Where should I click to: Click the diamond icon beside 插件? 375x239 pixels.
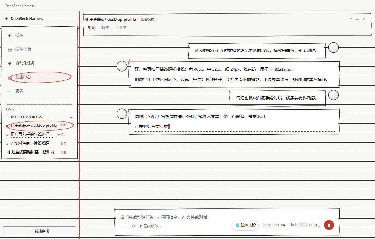click(10, 35)
